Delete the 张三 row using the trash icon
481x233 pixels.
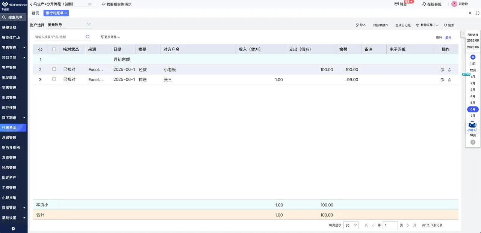449,80
